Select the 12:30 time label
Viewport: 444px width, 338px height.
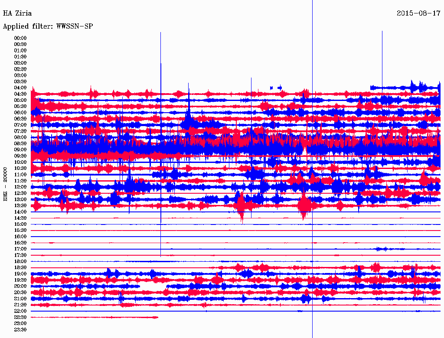[x=20, y=193]
